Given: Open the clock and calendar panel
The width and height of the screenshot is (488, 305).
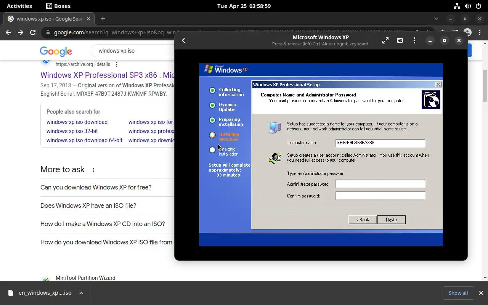Looking at the screenshot, I should (x=244, y=6).
